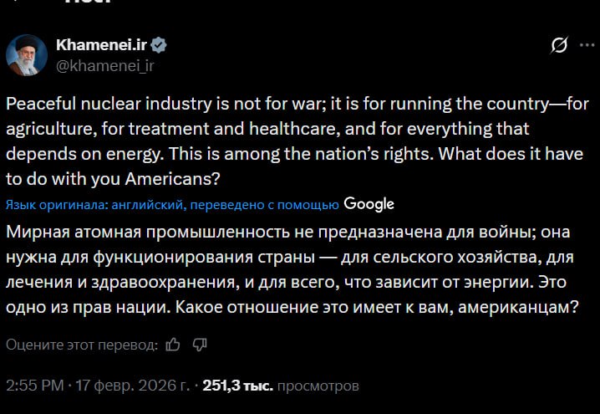This screenshot has height=414, width=600.
Task: Open the three-dot More options menu
Action: tap(587, 46)
